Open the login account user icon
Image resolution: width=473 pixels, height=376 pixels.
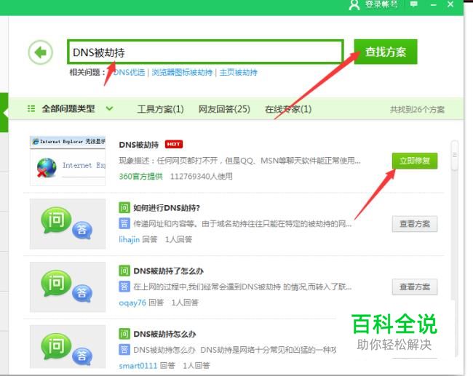pyautogui.click(x=354, y=5)
